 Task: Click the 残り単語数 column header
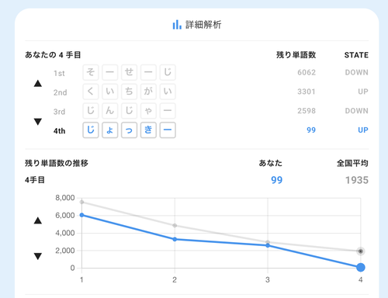pyautogui.click(x=296, y=55)
